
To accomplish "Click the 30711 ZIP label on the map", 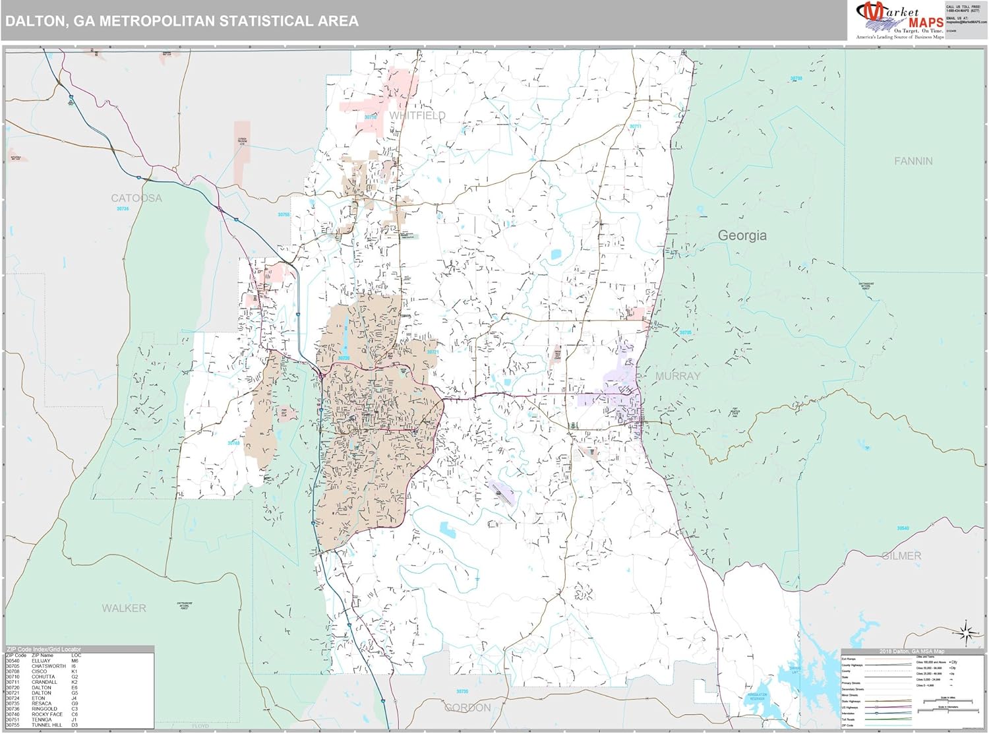I will tap(635, 126).
